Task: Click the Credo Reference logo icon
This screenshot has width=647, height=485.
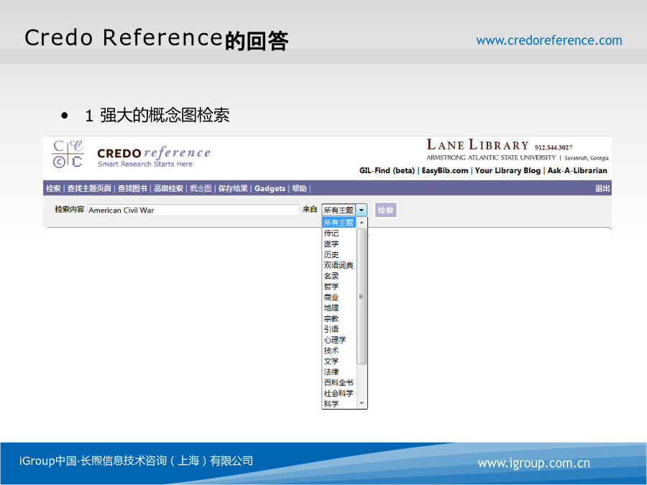Action: (68, 154)
